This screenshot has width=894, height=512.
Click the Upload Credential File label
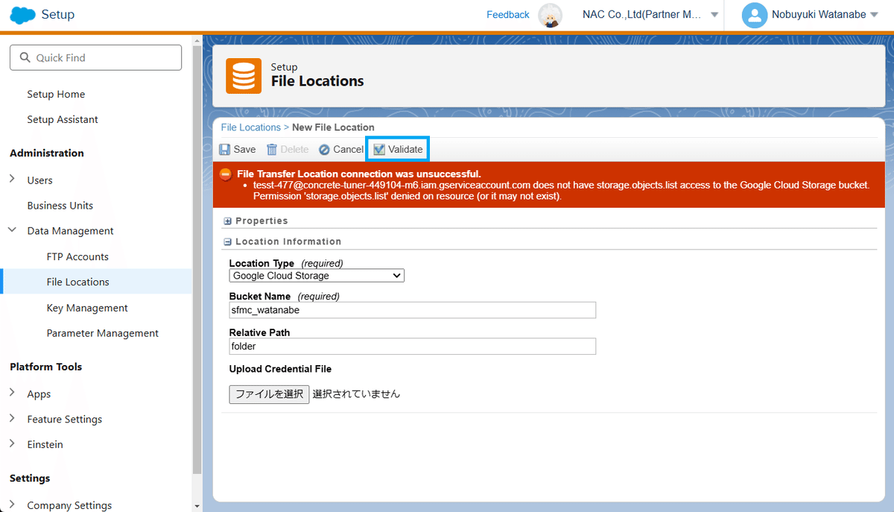[x=280, y=369]
